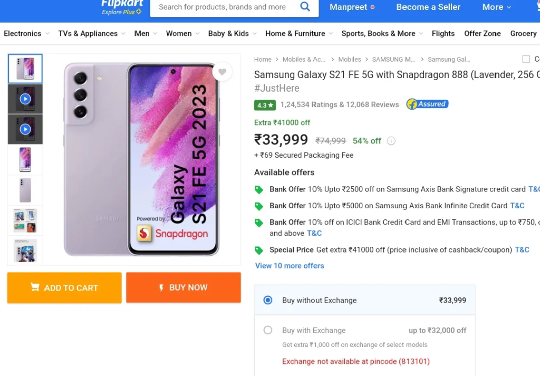The width and height of the screenshot is (540, 376).
Task: Tick the compare checkbox near breadcrumb
Action: tap(526, 59)
